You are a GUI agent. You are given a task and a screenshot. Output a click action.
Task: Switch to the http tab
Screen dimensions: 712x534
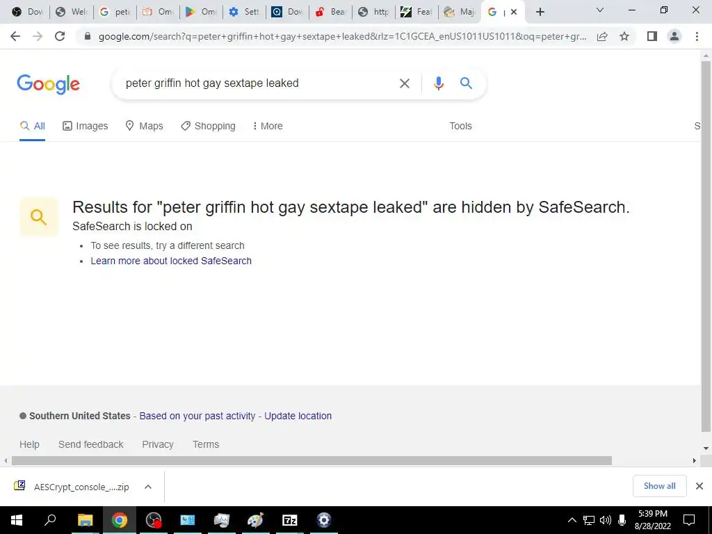(373, 12)
